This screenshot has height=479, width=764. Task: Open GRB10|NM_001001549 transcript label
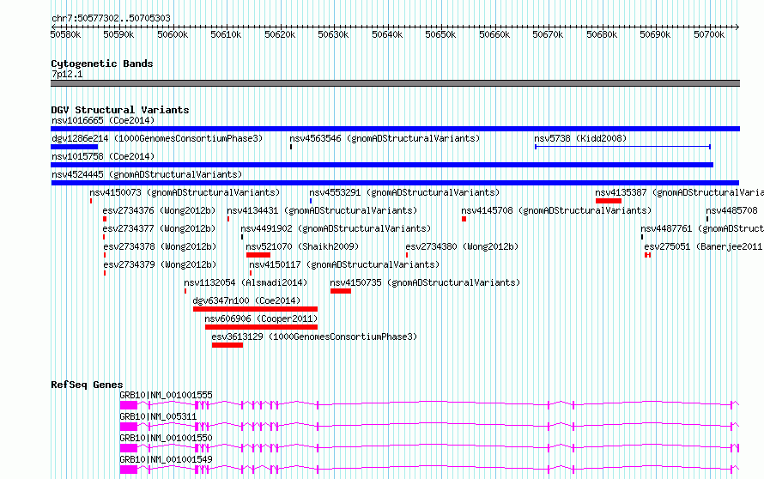[x=167, y=459]
